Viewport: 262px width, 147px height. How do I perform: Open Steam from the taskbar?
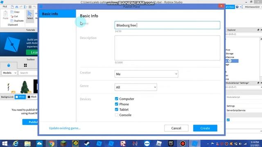click(87, 143)
